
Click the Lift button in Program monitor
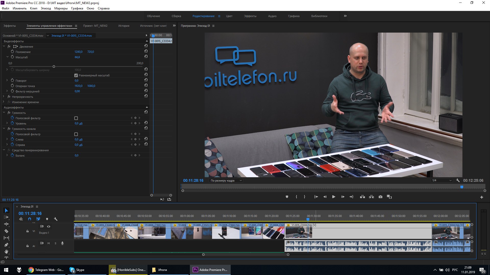tap(362, 197)
